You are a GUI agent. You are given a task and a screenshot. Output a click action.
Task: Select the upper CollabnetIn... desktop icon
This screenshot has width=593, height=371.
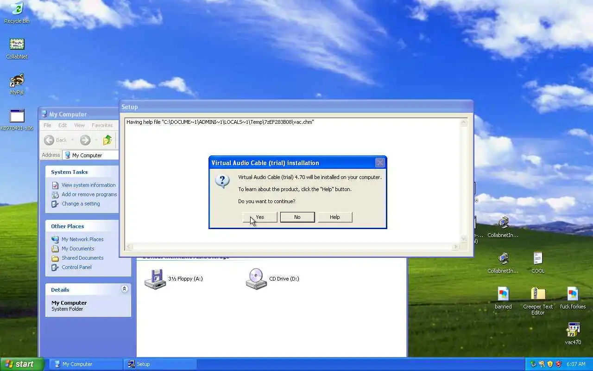(x=503, y=226)
